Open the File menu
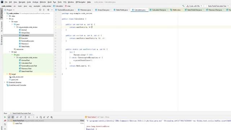 pyautogui.click(x=6, y=2)
